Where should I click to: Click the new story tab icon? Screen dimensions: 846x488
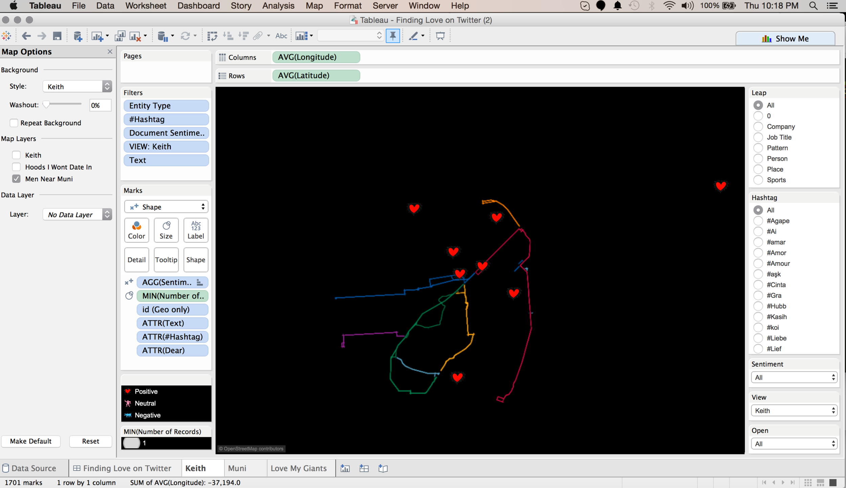coord(383,468)
